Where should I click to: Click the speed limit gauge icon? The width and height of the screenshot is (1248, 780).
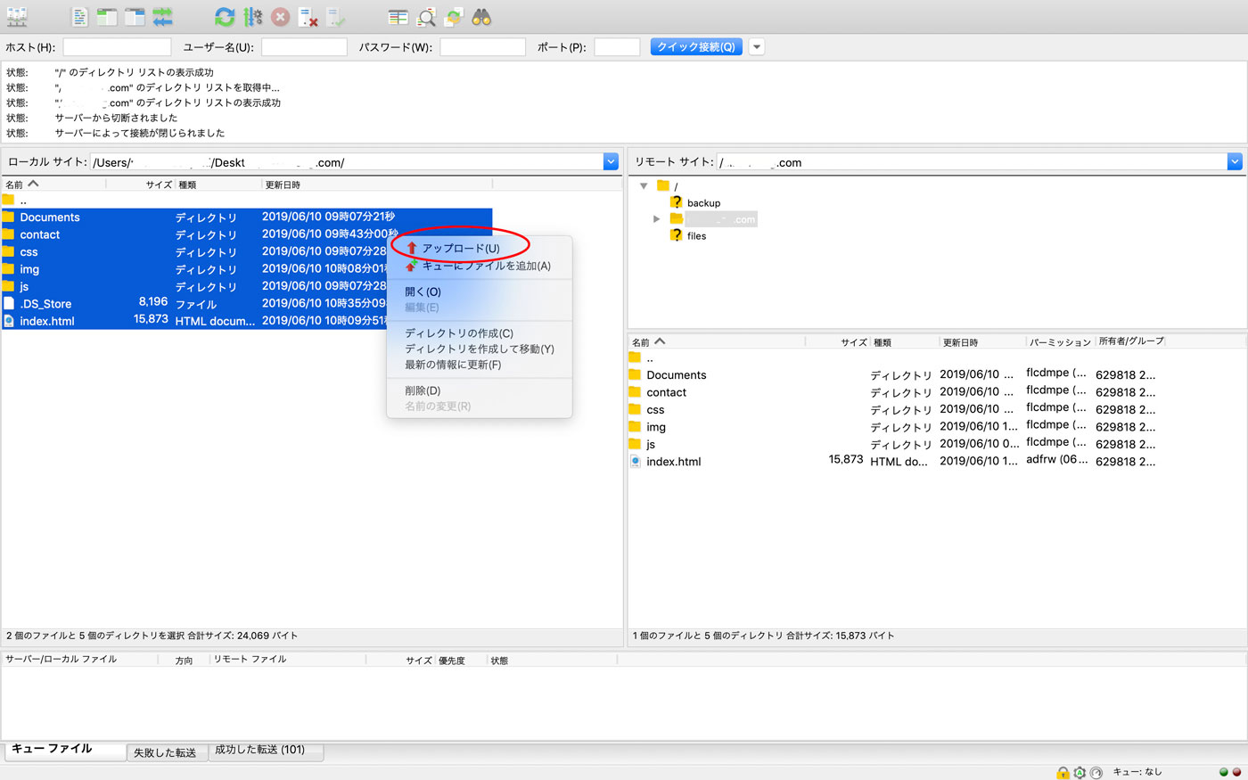click(x=1096, y=772)
